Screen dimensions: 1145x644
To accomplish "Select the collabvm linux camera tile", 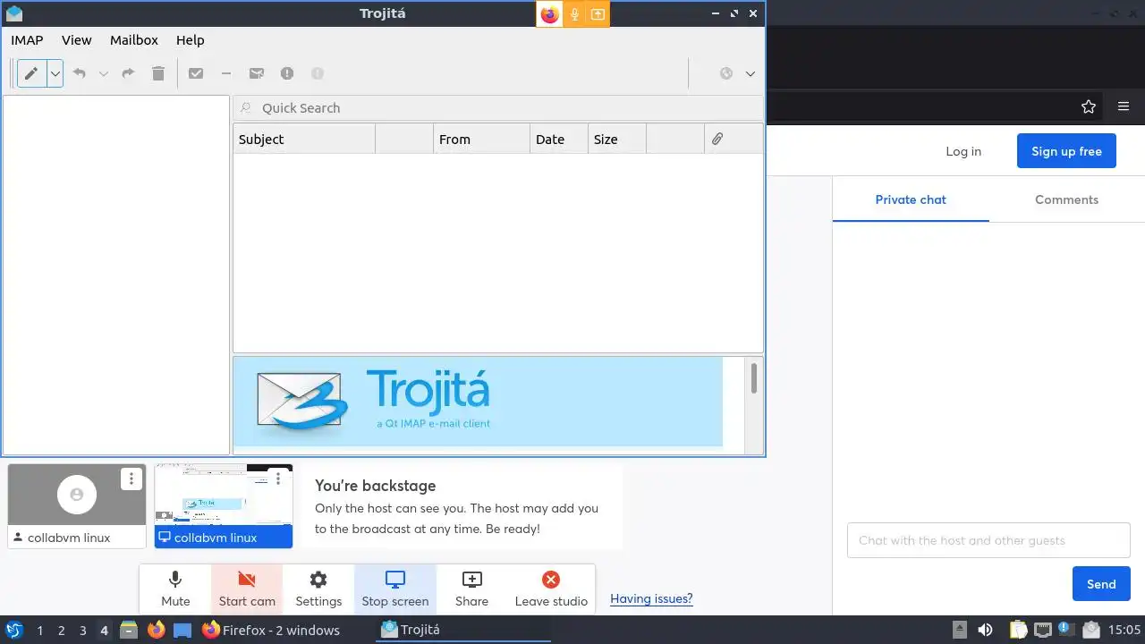I will (x=77, y=505).
